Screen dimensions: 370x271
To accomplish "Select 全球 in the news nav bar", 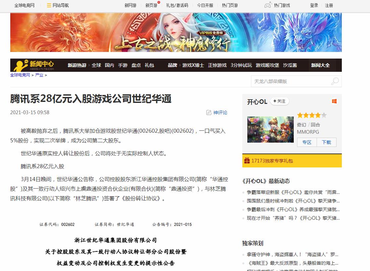I will 96,65.
